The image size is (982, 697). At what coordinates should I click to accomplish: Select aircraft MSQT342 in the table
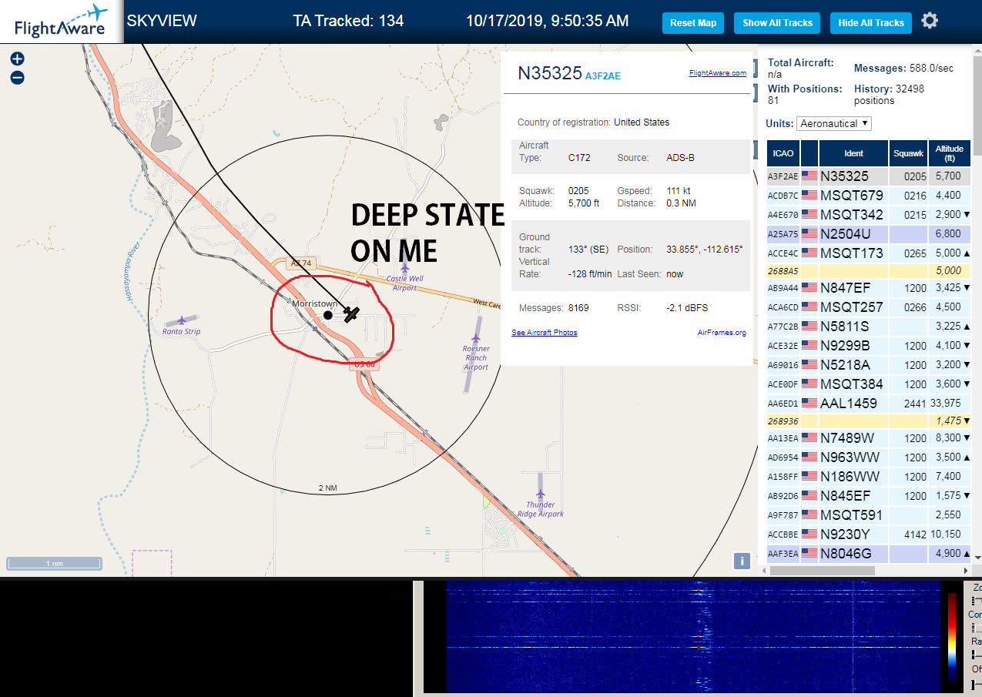click(869, 214)
